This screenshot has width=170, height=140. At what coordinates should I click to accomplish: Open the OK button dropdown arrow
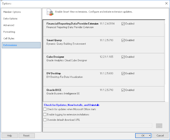point(150,135)
